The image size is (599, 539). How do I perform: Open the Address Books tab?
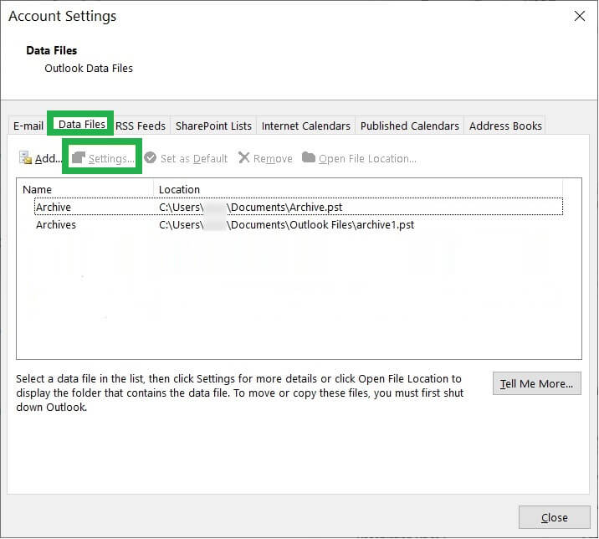[x=505, y=126]
